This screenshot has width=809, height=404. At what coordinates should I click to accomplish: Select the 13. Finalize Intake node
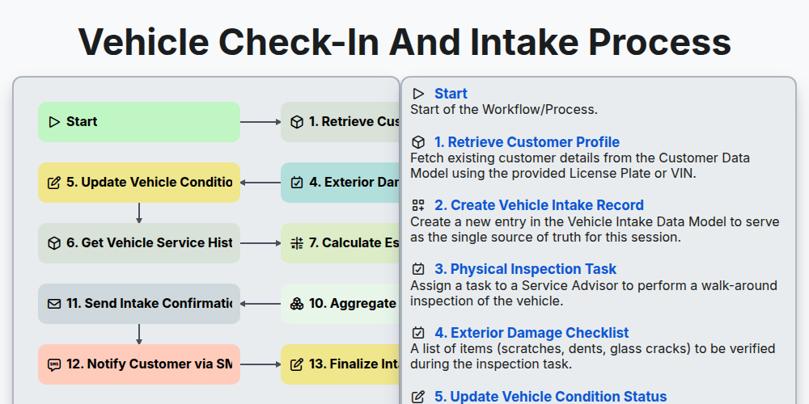click(341, 365)
